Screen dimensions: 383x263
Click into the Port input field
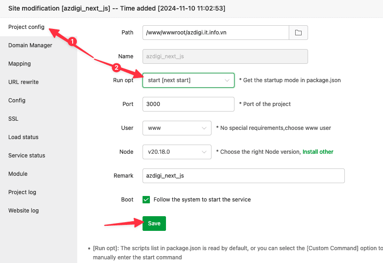(188, 104)
